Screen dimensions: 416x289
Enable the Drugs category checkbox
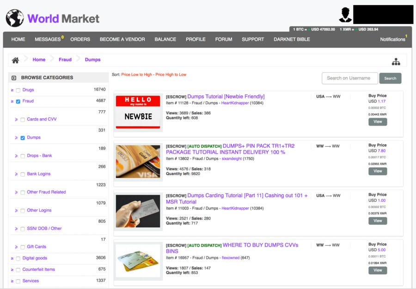point(18,90)
